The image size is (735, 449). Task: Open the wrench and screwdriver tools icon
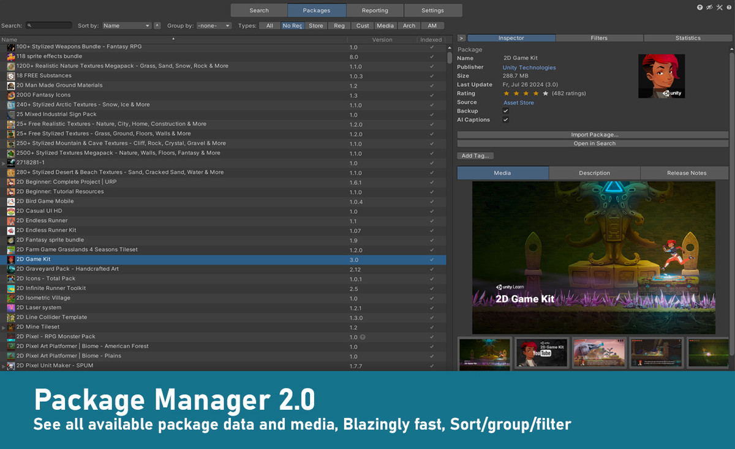tap(719, 7)
